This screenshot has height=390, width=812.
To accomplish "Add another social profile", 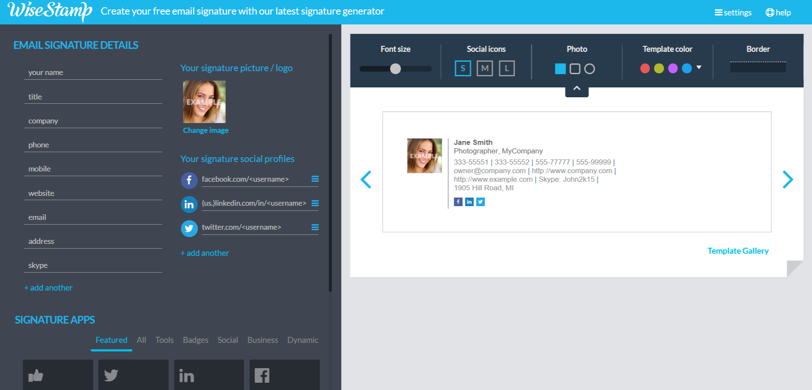I will (205, 253).
